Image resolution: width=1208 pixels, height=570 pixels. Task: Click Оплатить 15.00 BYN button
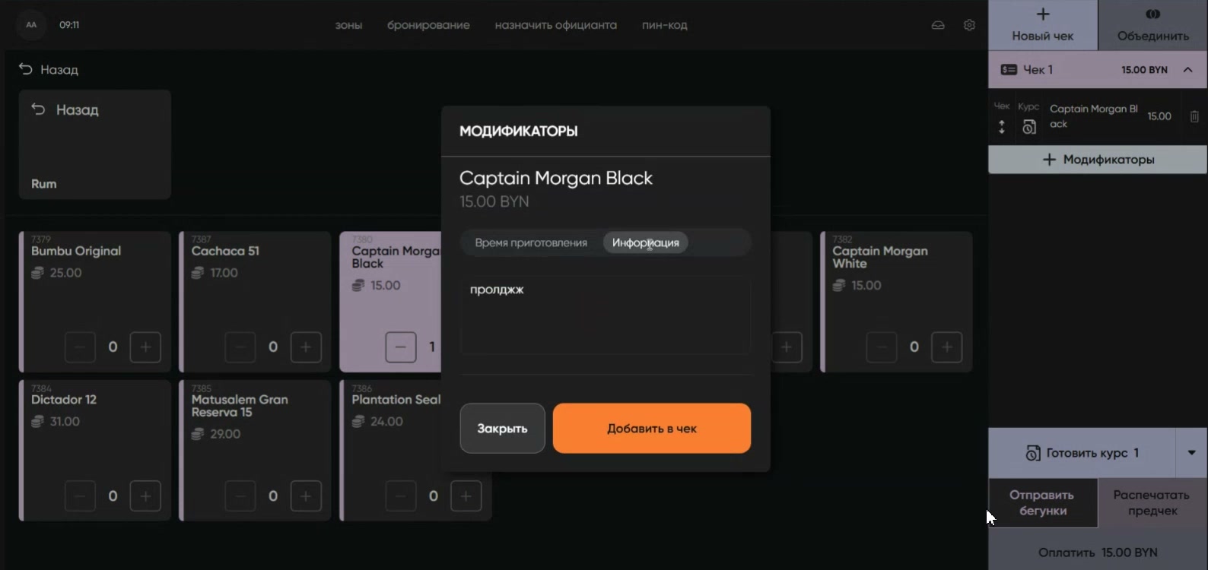click(x=1098, y=553)
